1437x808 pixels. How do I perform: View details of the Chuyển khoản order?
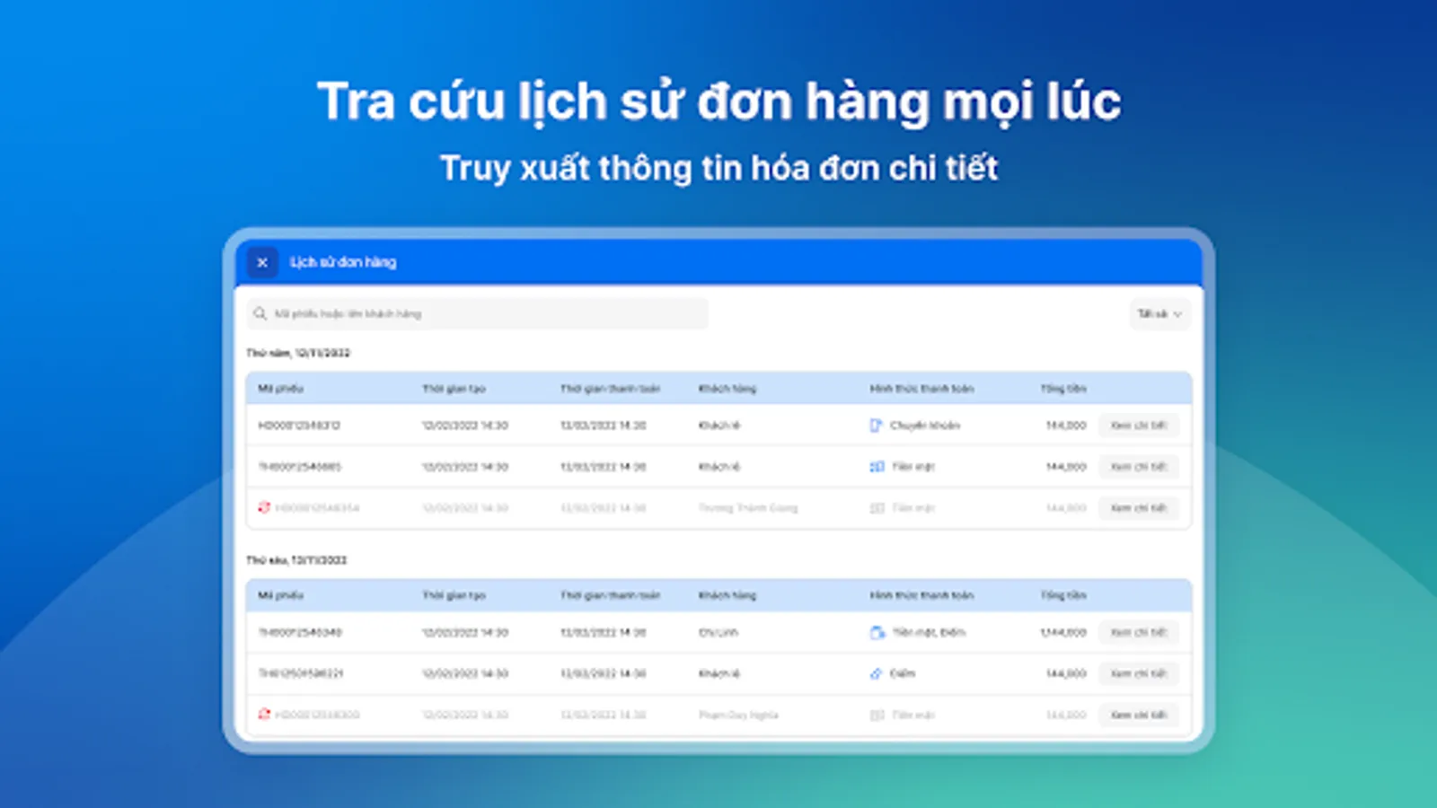pyautogui.click(x=1139, y=426)
